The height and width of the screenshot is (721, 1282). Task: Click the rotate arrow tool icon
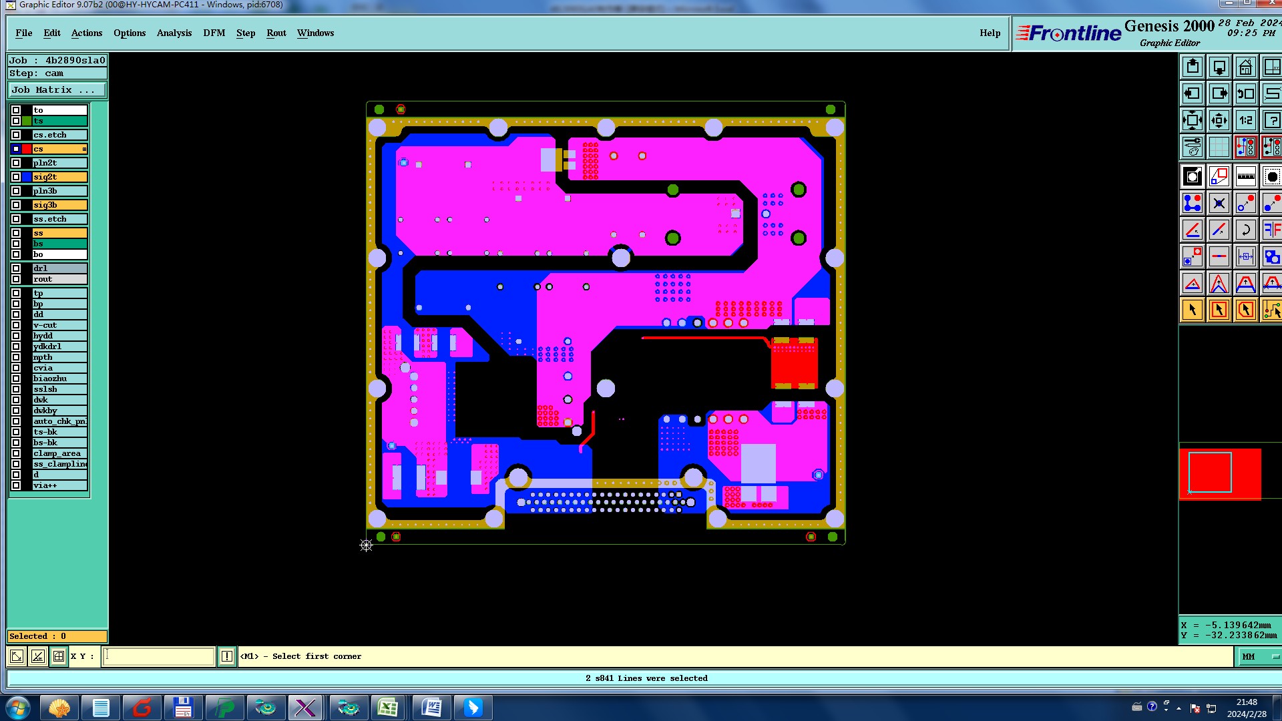point(1245,230)
